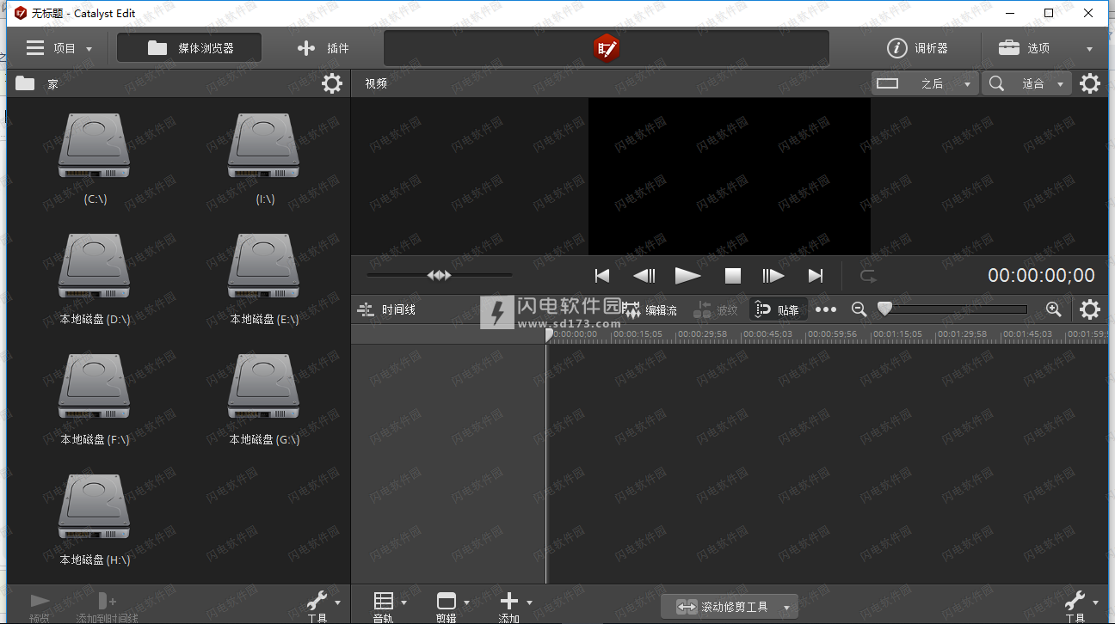Select the (C:\) drive
The height and width of the screenshot is (624, 1115).
tap(94, 160)
